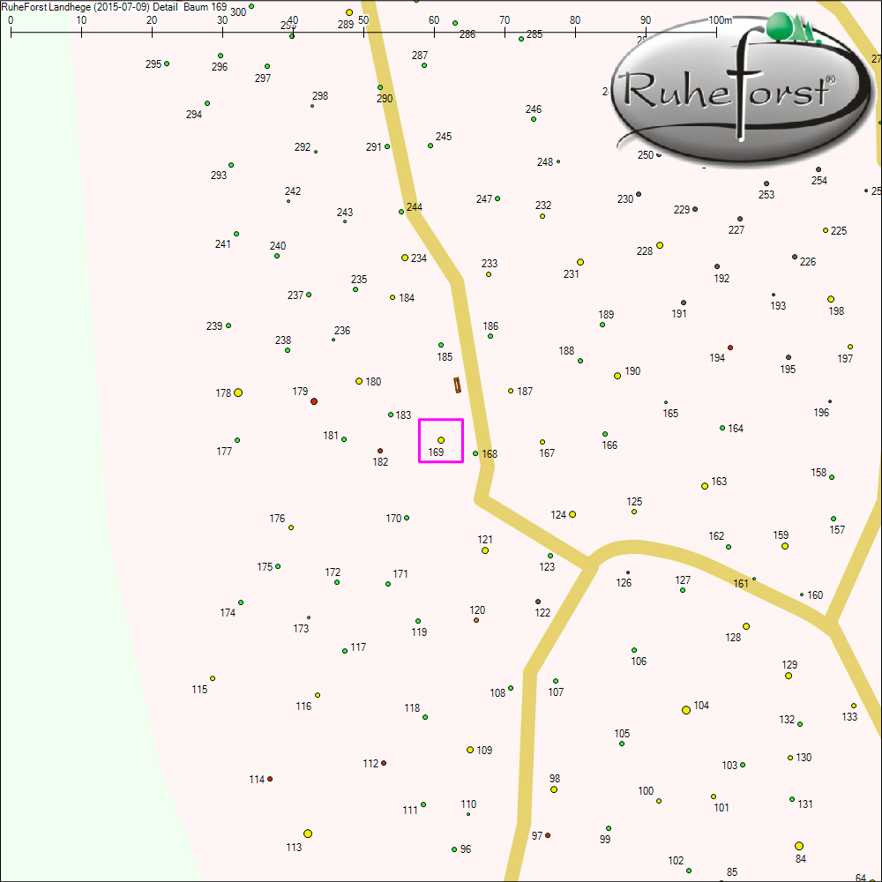The image size is (882, 882).
Task: Click the number label 287
Action: coord(420,55)
